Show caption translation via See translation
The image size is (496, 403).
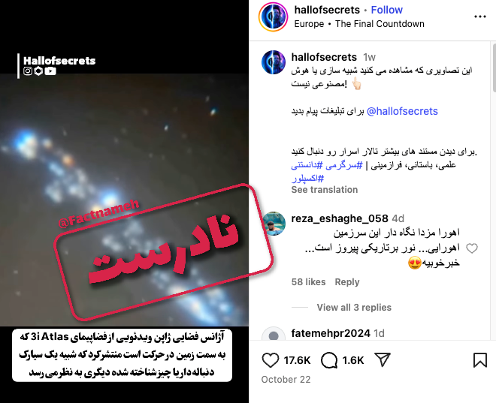click(x=324, y=190)
